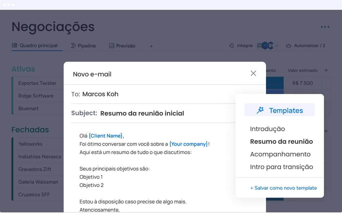Close the Novo e-mail dialog
342x214 pixels.
click(x=253, y=73)
